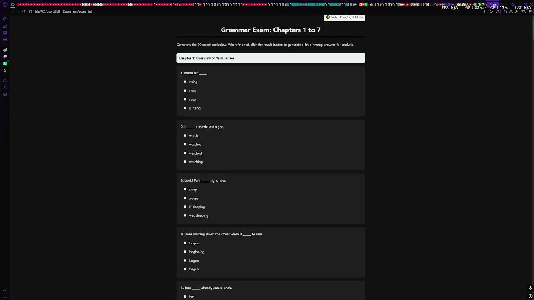Screen dimensions: 534x300
Task: Click the Grammar Exam: Chapters 1 to 7 heading
Action: (x=271, y=30)
